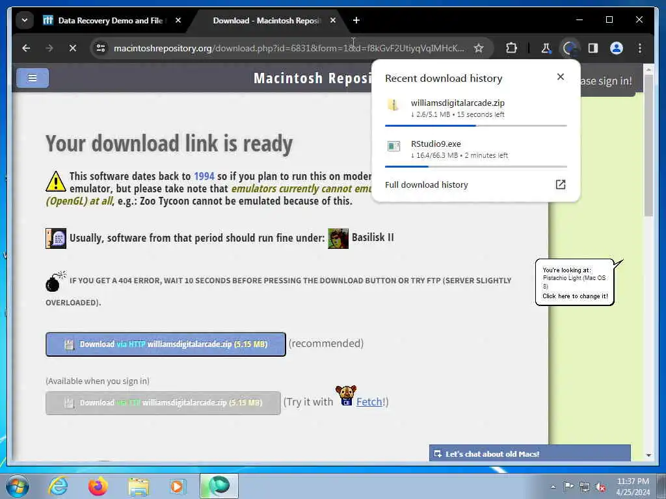This screenshot has width=666, height=499.
Task: Stop loading the page
Action: [73, 48]
